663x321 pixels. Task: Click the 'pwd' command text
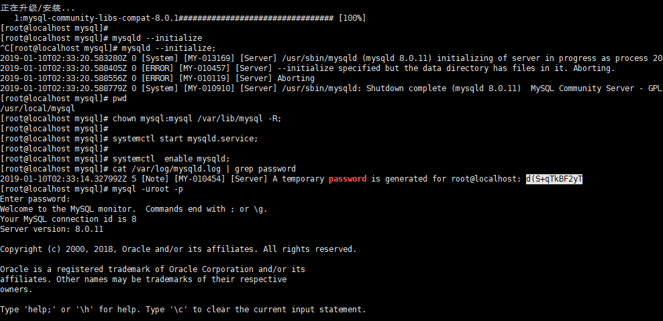pyautogui.click(x=119, y=99)
